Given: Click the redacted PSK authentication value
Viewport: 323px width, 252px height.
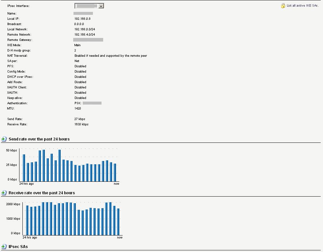Looking at the screenshot, I should point(92,103).
